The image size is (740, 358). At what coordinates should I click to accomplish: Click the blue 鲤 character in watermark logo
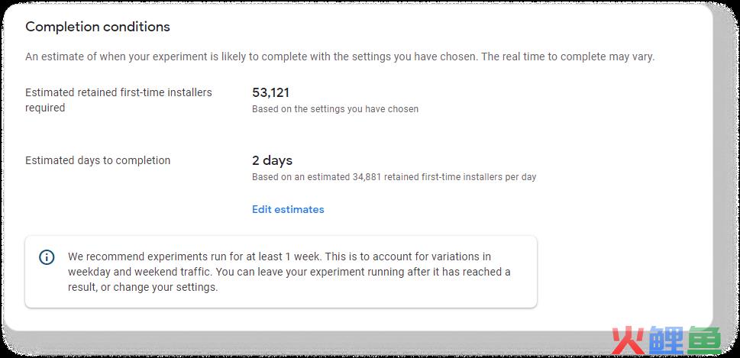click(667, 339)
